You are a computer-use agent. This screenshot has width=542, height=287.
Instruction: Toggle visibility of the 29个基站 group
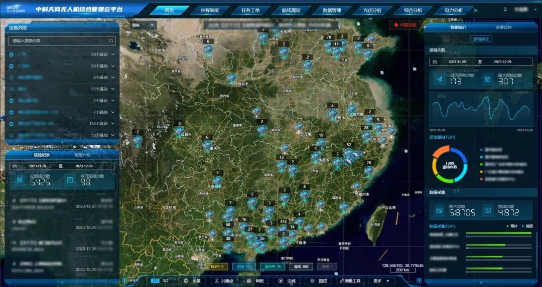12,66
